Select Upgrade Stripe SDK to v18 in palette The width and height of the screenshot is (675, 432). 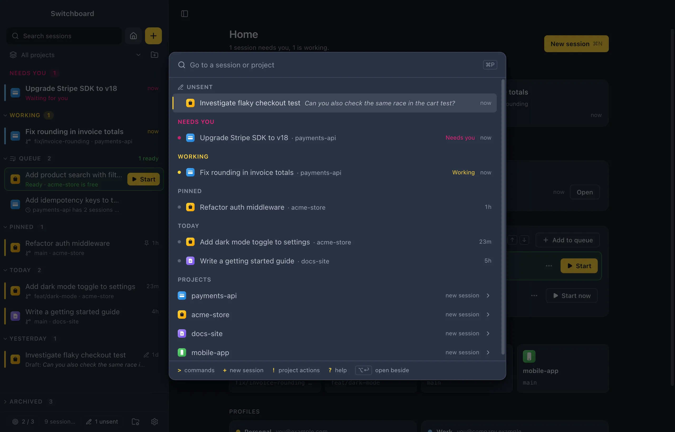(x=334, y=138)
